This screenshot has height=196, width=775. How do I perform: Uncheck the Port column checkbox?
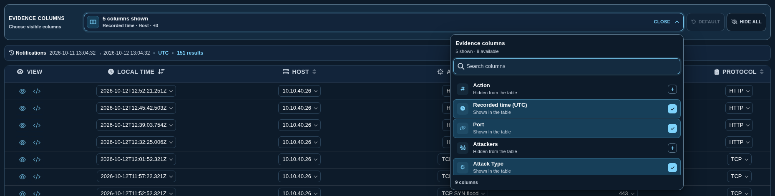pos(672,128)
